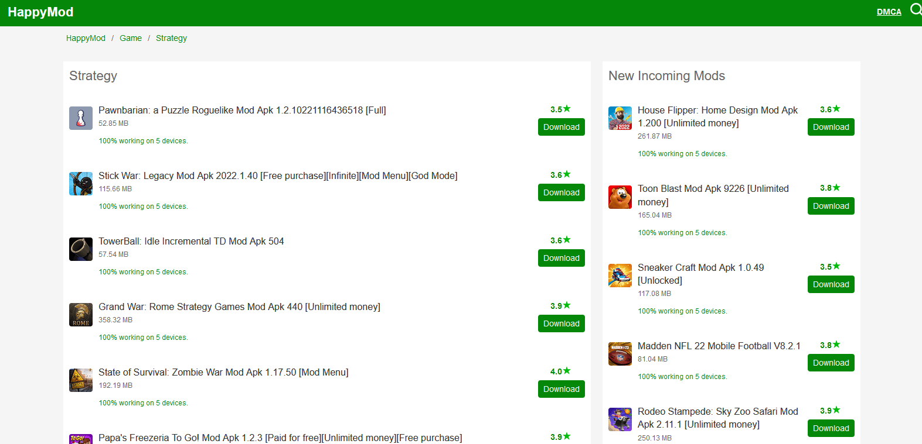Download Stick War Legacy mod
This screenshot has width=922, height=444.
click(562, 192)
